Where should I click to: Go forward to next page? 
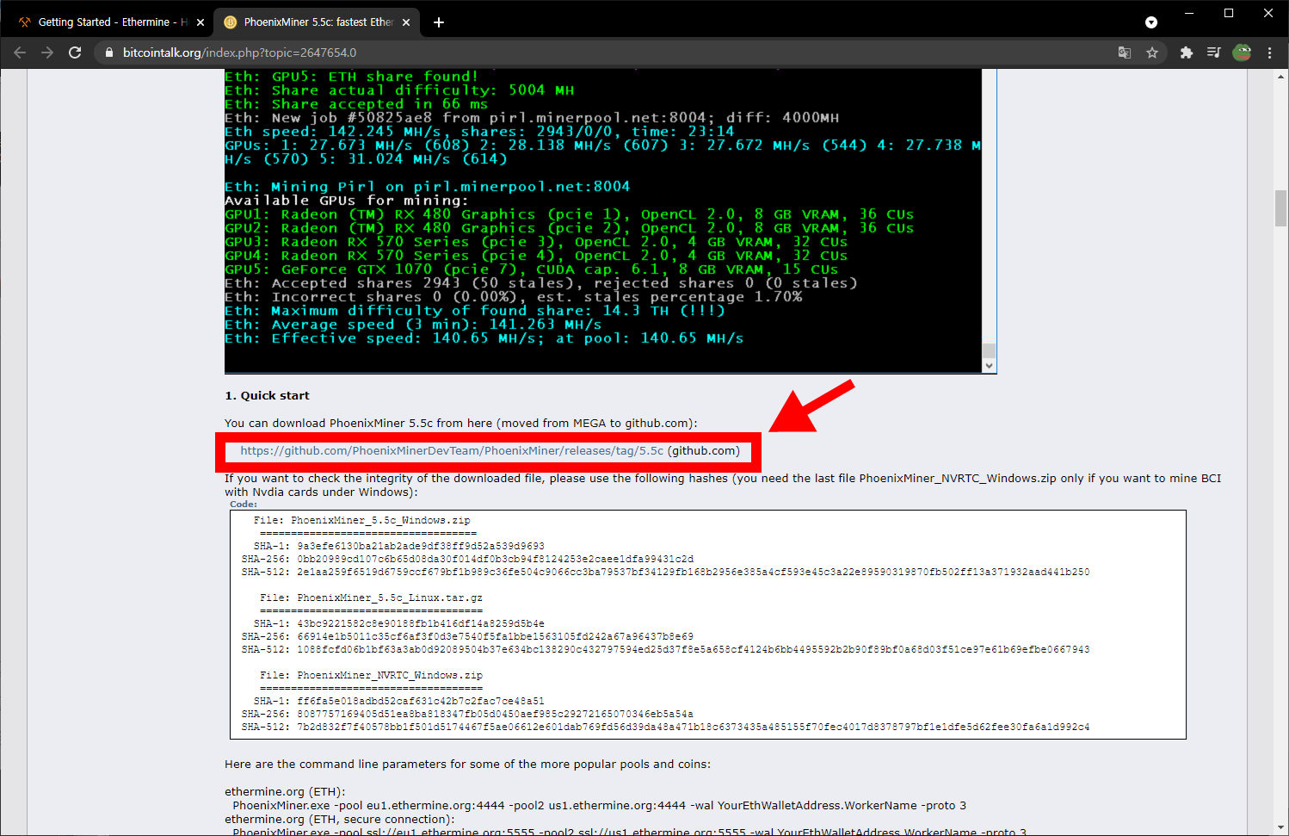pyautogui.click(x=47, y=53)
